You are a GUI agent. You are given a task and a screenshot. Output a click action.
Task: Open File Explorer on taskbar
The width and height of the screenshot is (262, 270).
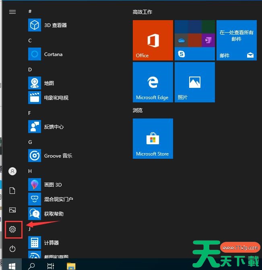coord(71,266)
